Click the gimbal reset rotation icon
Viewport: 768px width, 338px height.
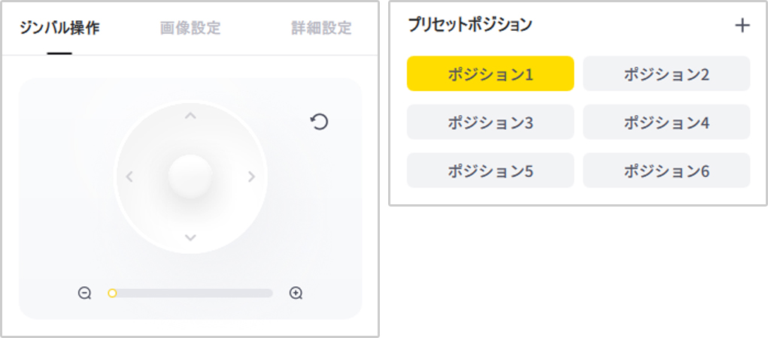pyautogui.click(x=320, y=122)
